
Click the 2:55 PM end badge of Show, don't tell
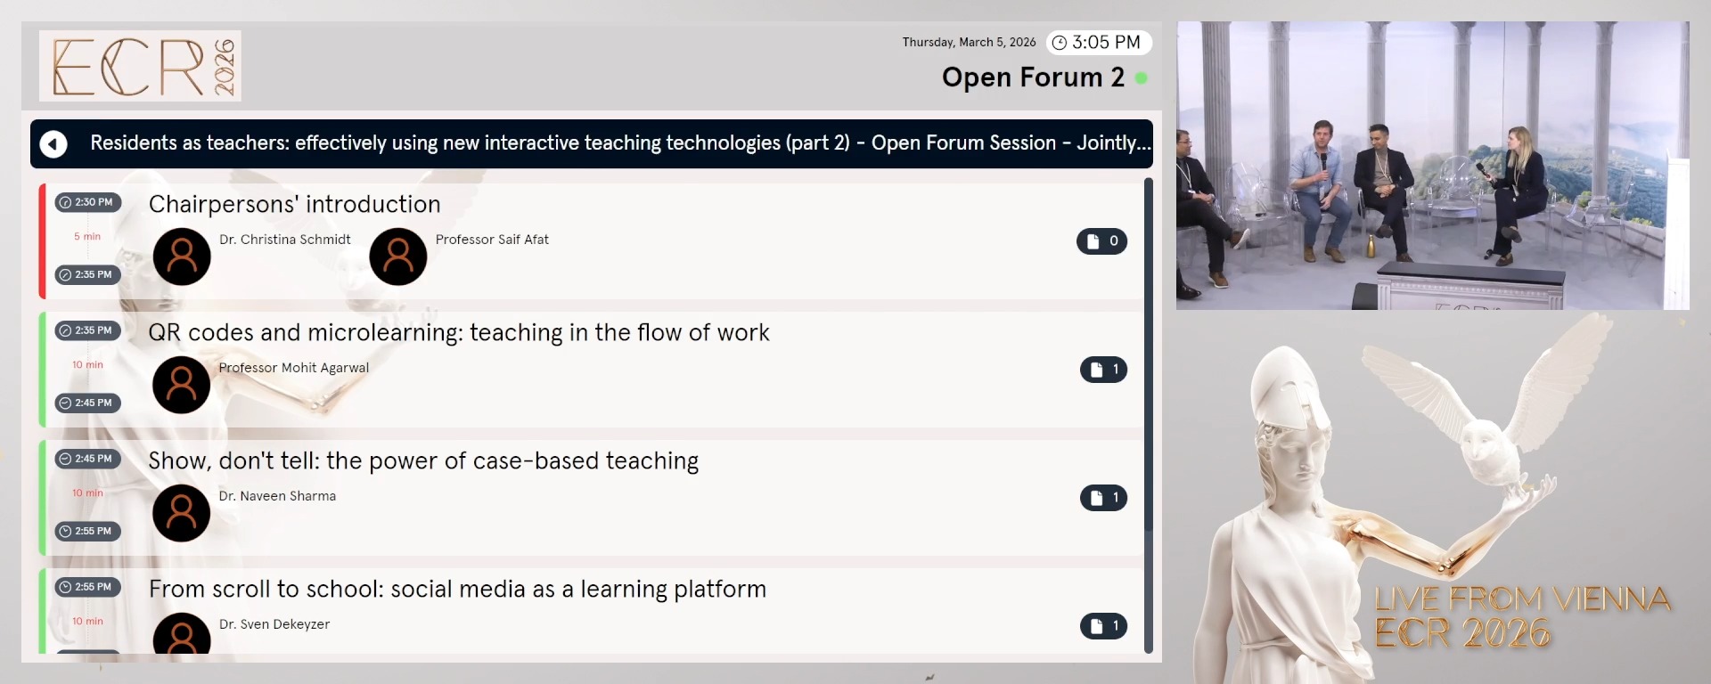pyautogui.click(x=87, y=532)
